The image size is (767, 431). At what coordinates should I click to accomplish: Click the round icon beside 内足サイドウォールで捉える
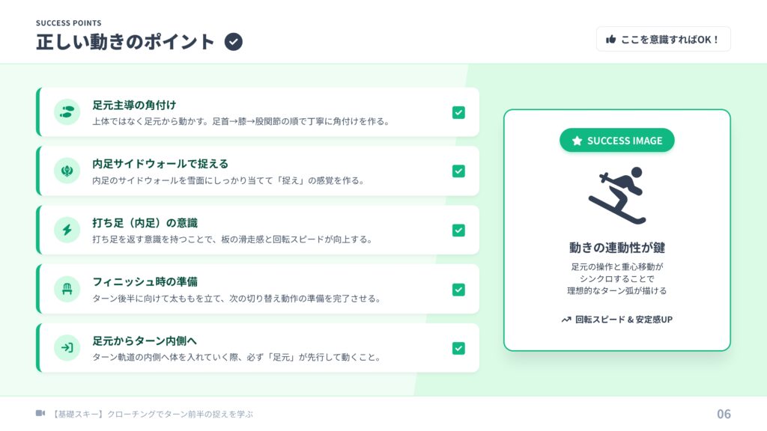click(67, 171)
